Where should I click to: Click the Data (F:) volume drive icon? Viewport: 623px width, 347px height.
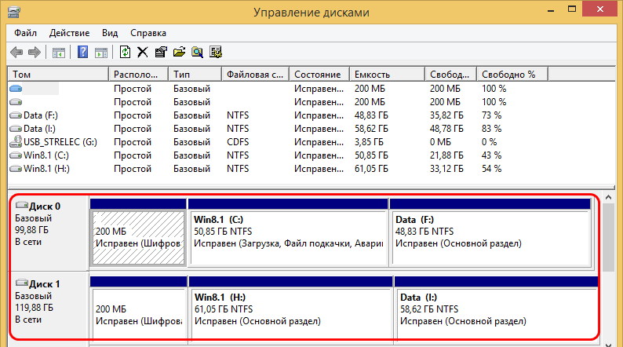(x=16, y=115)
